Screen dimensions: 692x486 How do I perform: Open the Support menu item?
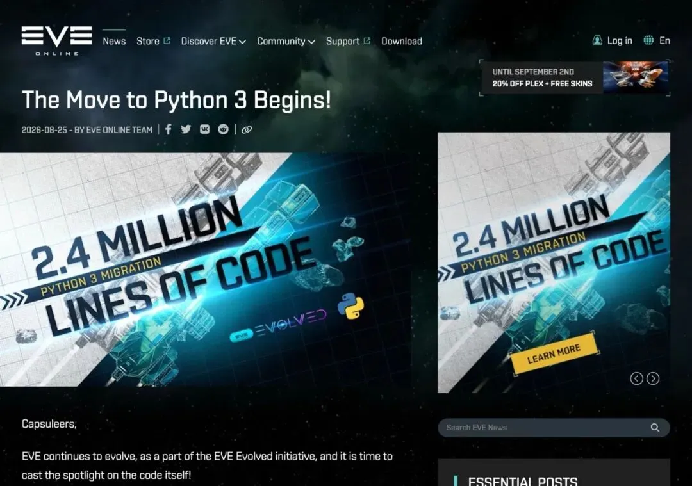click(343, 41)
